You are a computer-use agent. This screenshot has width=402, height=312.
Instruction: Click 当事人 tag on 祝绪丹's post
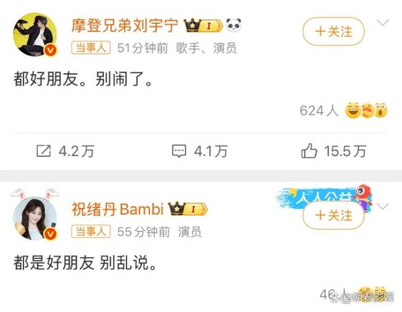coord(90,231)
